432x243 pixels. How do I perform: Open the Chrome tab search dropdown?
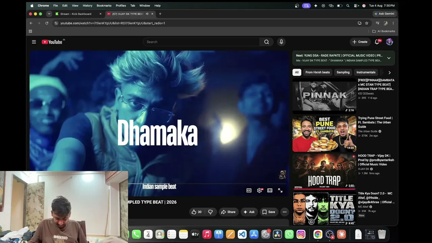[x=49, y=14]
